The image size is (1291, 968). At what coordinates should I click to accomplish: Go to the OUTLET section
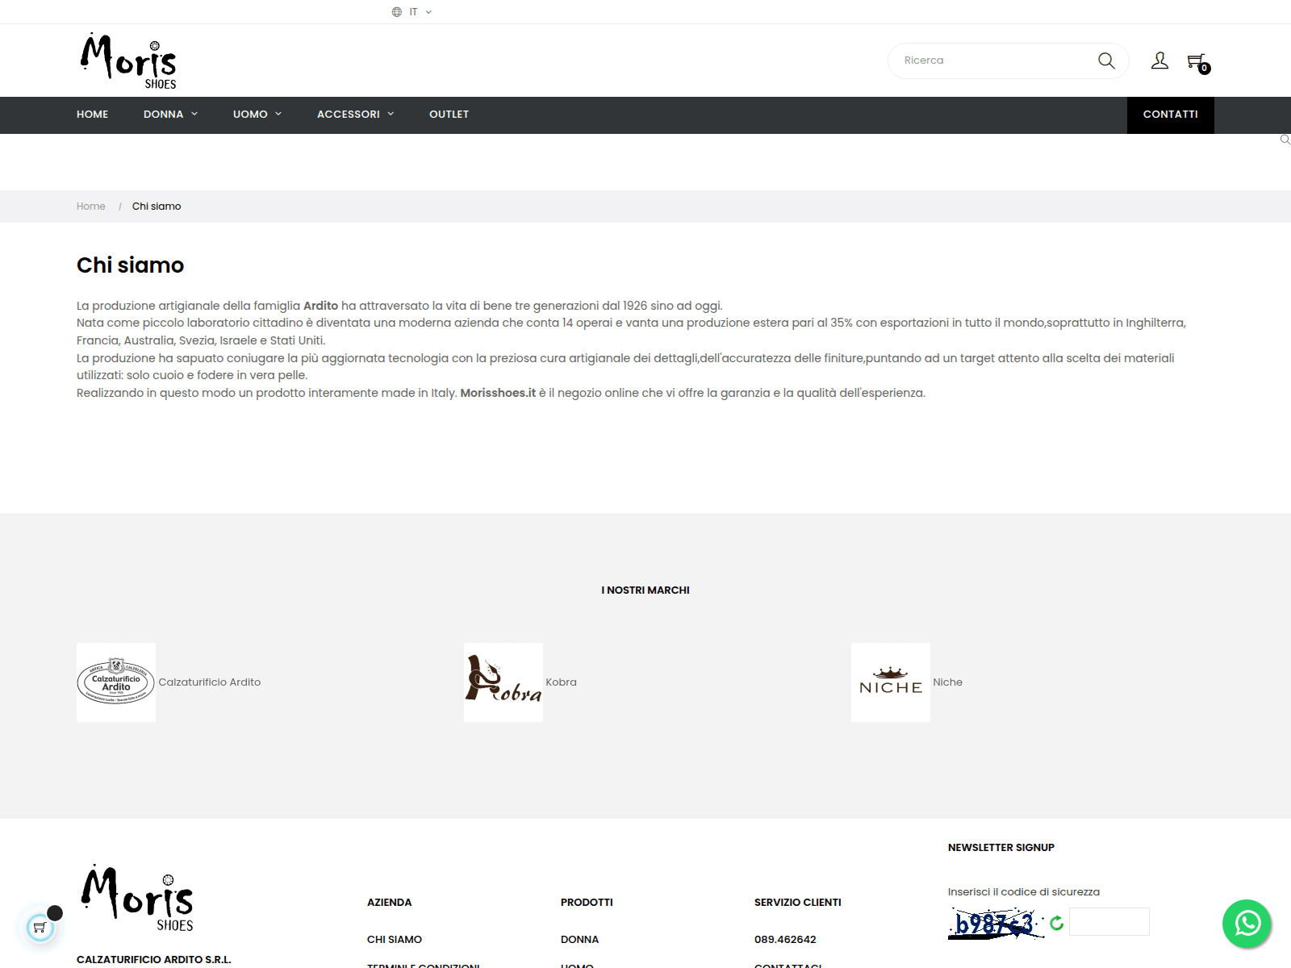pos(449,115)
